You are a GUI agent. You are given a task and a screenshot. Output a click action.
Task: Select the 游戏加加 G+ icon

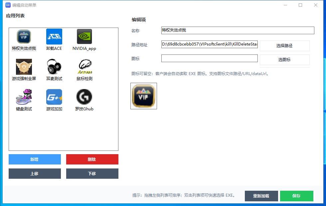[54, 97]
